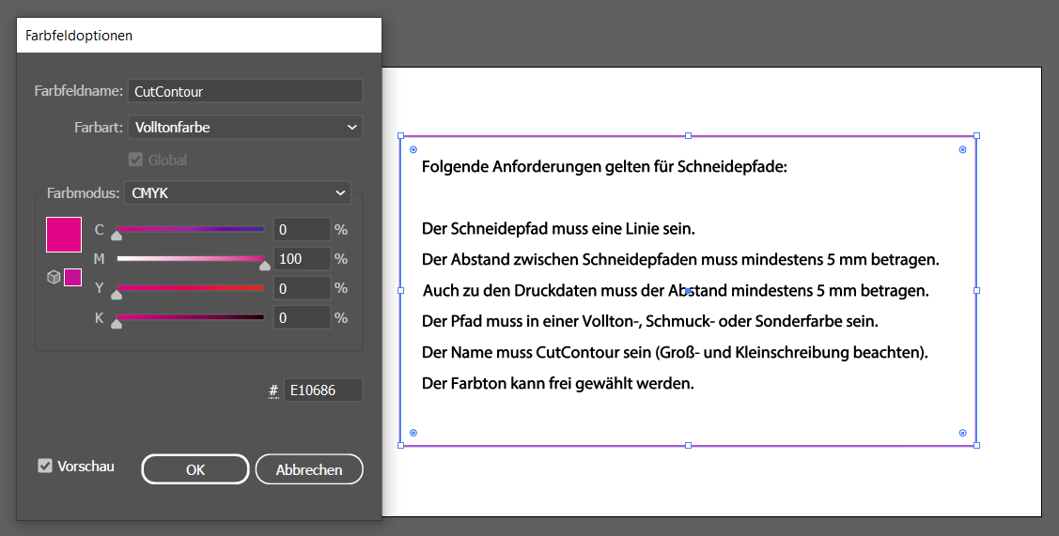Screen dimensions: 1059x536
Task: Click the top-center handle of the selected frame
Action: (x=688, y=136)
